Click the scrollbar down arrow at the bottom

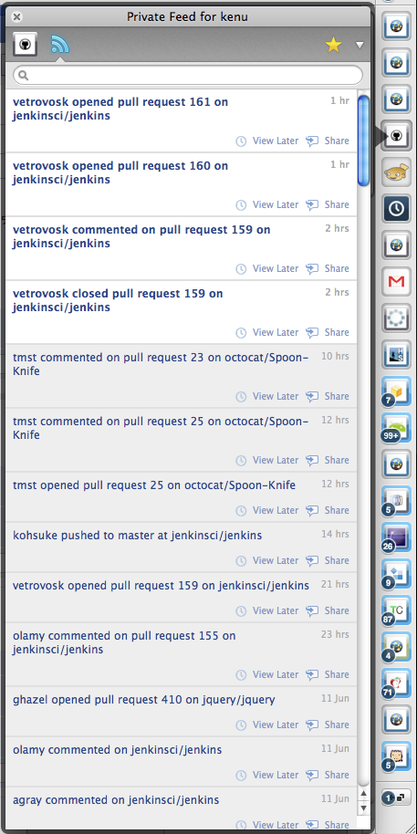click(364, 808)
